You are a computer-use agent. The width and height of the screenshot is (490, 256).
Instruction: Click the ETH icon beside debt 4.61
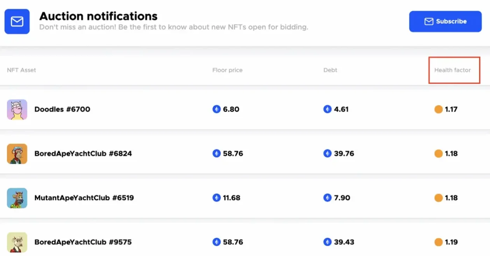327,109
